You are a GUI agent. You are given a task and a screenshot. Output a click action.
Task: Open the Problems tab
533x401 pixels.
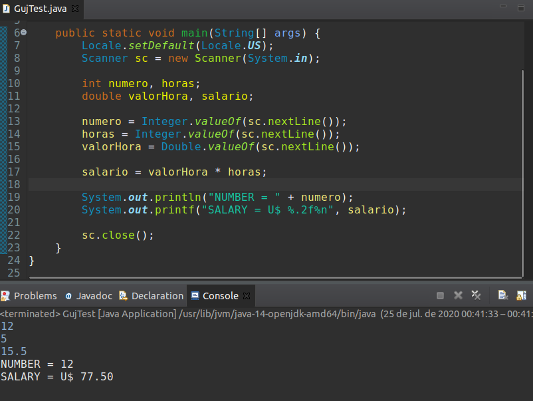click(x=29, y=296)
